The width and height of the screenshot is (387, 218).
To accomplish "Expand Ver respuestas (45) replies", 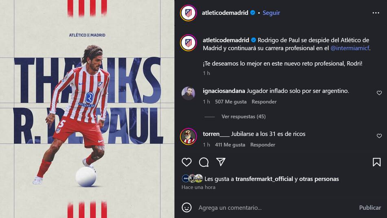I will tap(243, 116).
